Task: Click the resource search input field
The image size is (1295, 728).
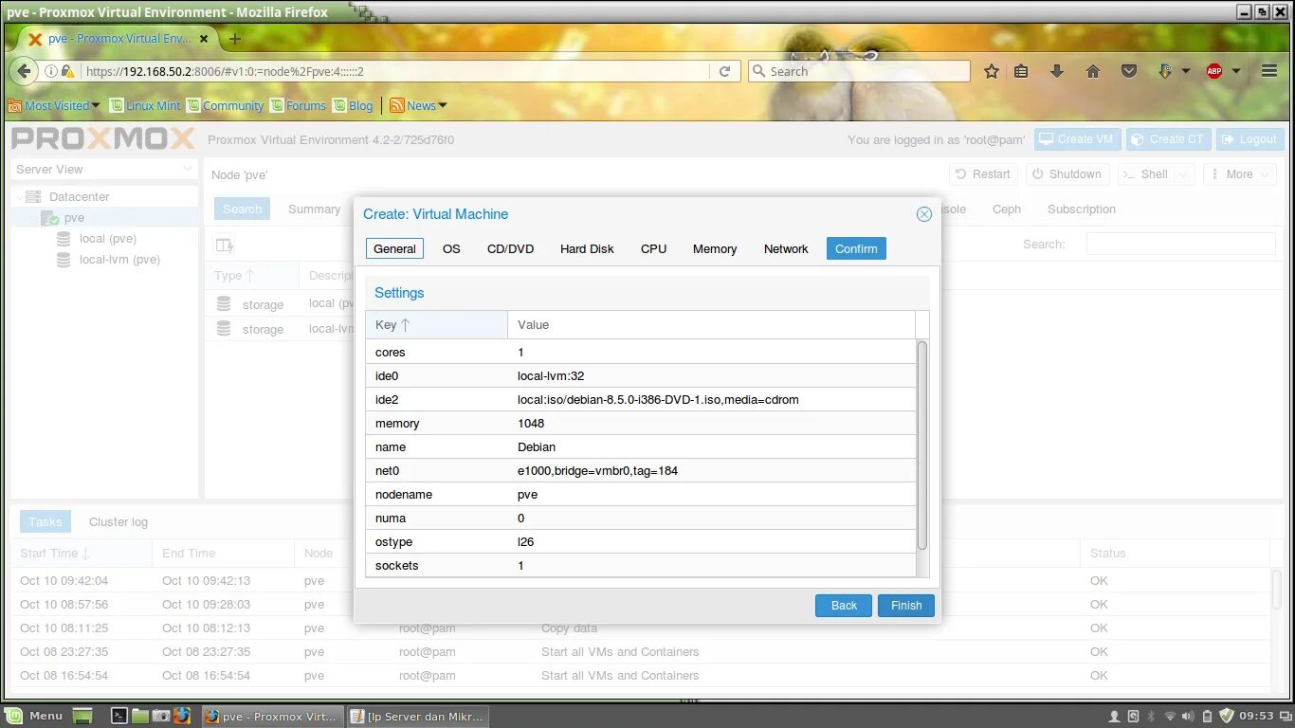Action: (x=1180, y=244)
